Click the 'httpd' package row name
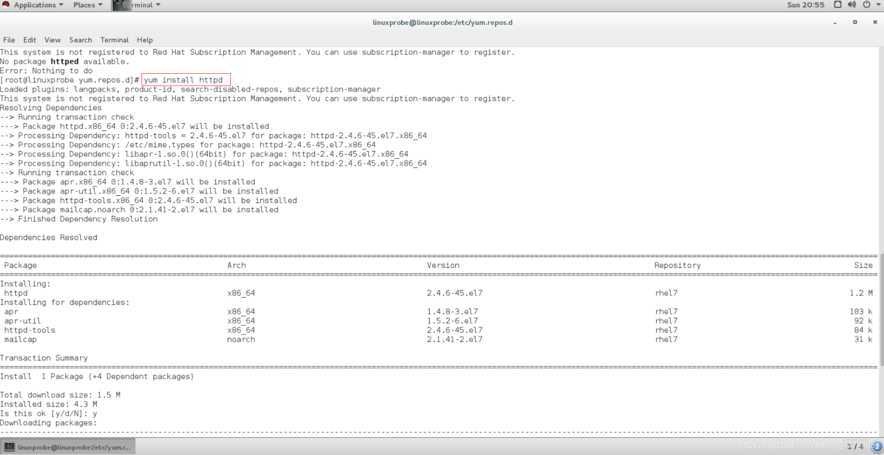Screen dimensions: 884x455 (16, 293)
